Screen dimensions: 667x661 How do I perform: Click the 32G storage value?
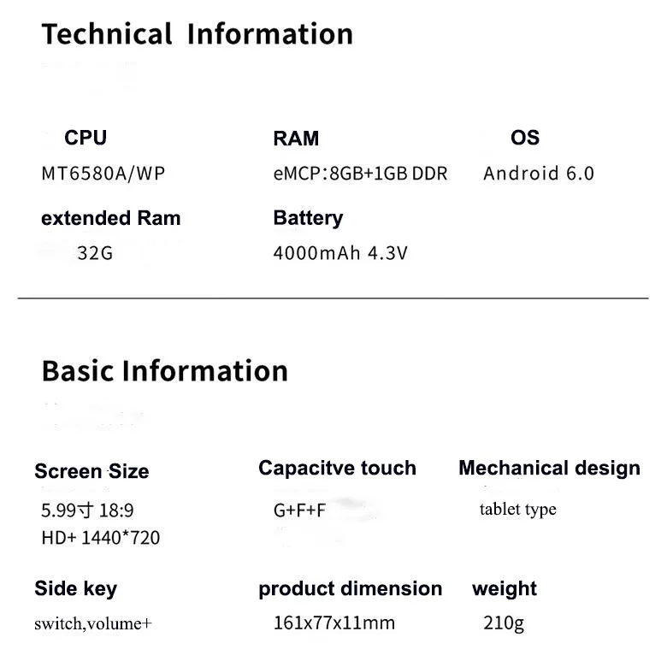pos(95,253)
